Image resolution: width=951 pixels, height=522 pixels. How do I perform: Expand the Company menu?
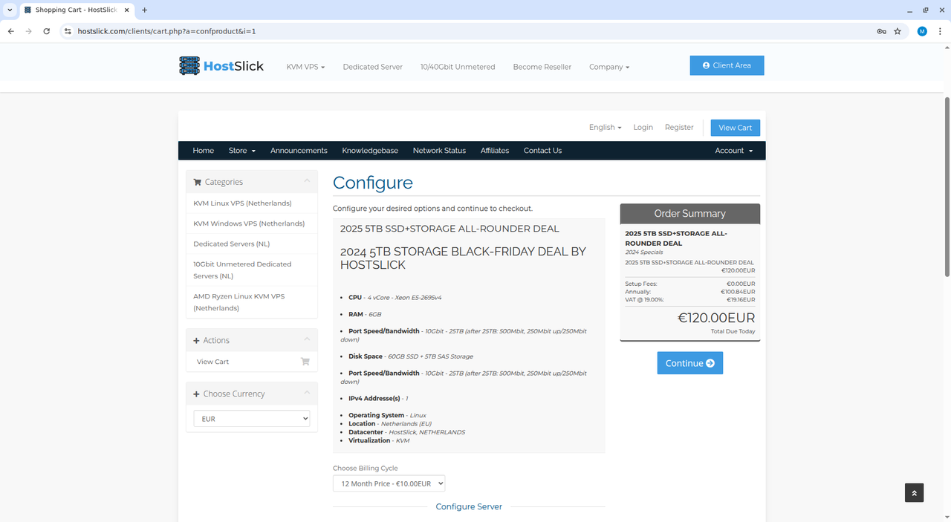click(x=609, y=67)
